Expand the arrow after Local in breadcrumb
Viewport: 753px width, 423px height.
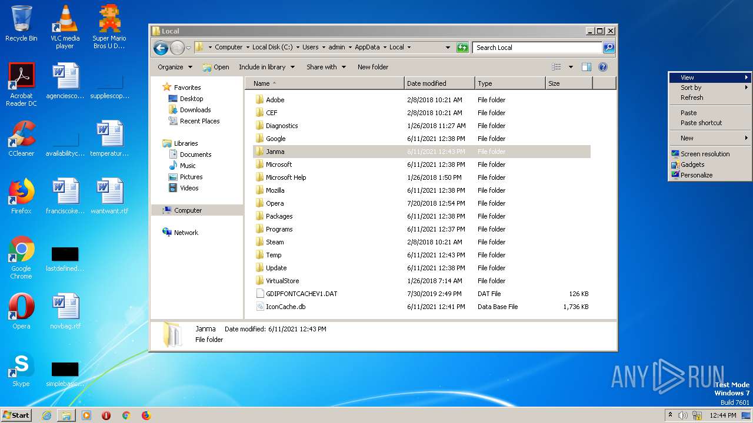coord(409,48)
